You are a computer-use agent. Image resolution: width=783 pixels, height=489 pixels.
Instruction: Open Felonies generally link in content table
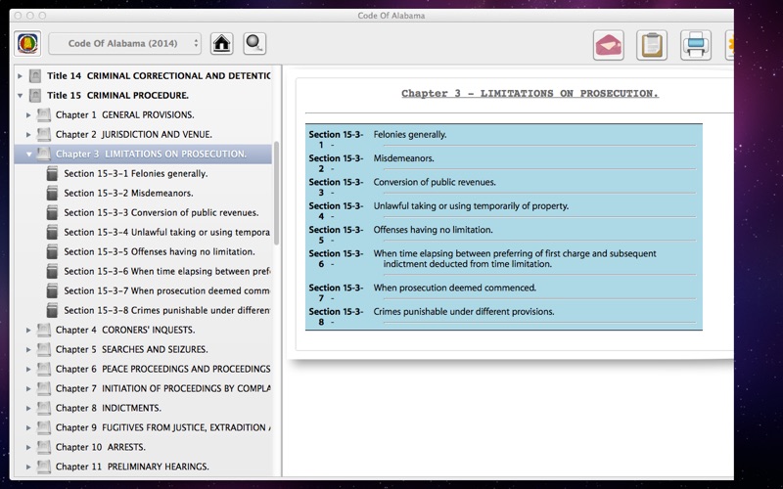coord(410,135)
